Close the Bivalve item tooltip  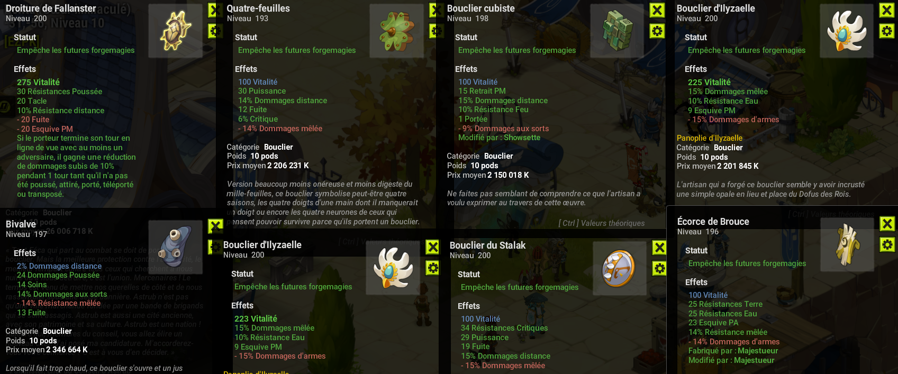tap(215, 226)
